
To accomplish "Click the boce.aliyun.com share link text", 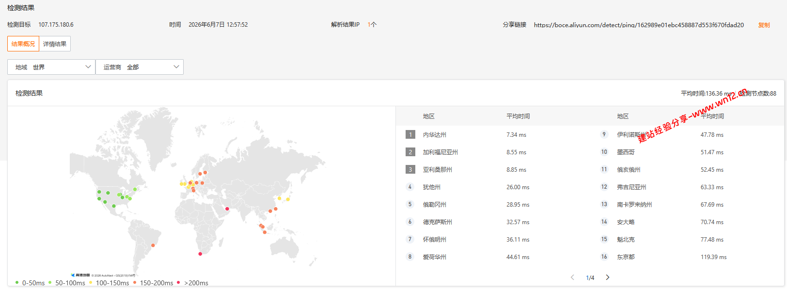I will 639,25.
